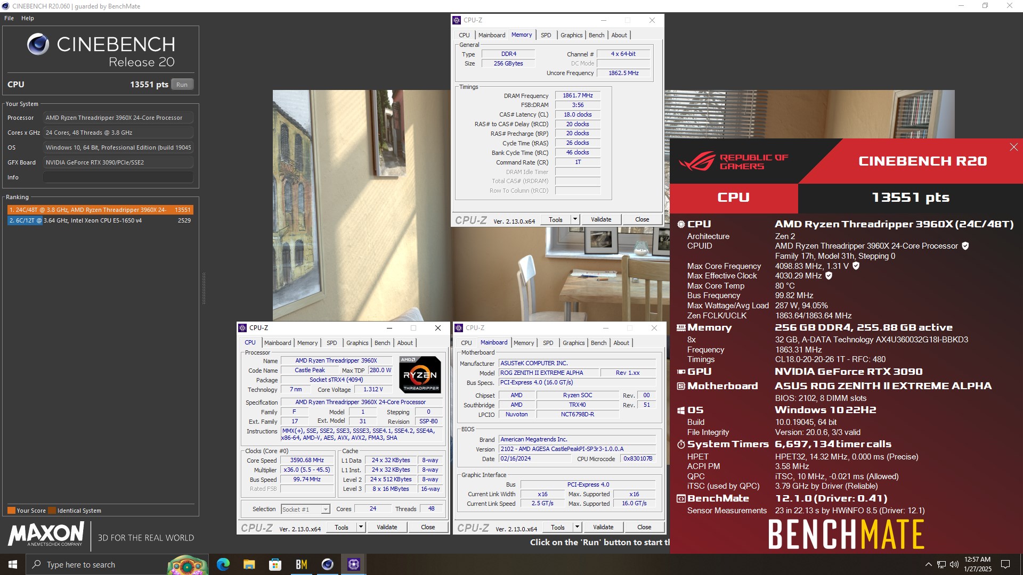Click the Ryzen Threadripper logo in CPU-Z
The height and width of the screenshot is (575, 1023).
point(420,374)
